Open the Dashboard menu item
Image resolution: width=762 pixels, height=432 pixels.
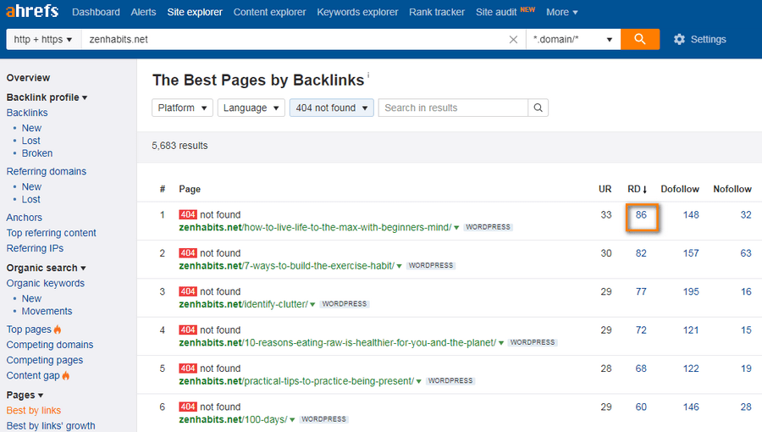pos(96,12)
